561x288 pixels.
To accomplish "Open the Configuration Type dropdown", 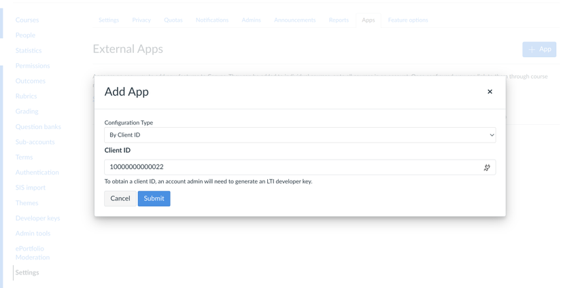I will (300, 135).
